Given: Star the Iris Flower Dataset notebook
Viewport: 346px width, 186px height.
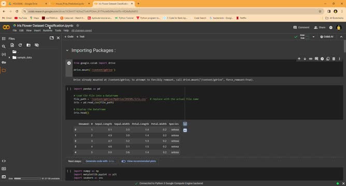Looking at the screenshot, I should 78,25.
